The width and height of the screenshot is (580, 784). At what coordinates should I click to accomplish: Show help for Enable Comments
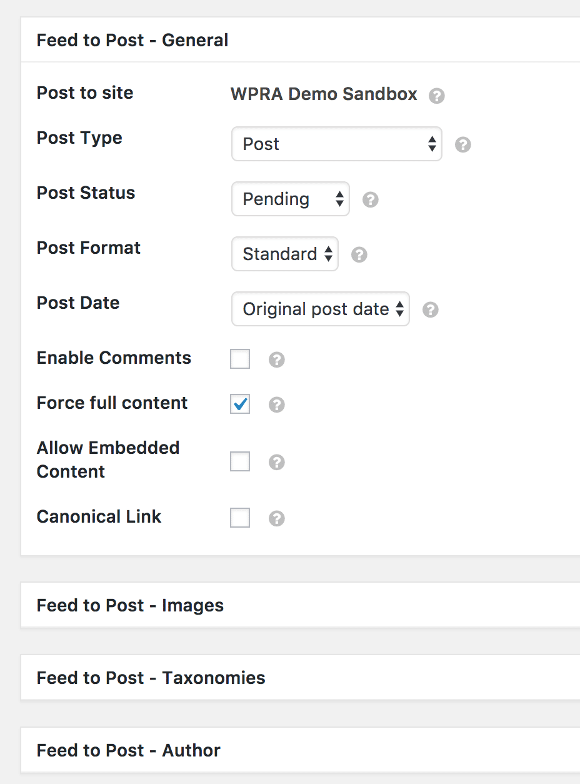[x=276, y=359]
